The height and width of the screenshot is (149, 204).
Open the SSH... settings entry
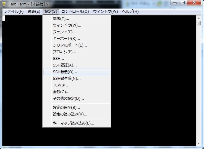(77, 59)
